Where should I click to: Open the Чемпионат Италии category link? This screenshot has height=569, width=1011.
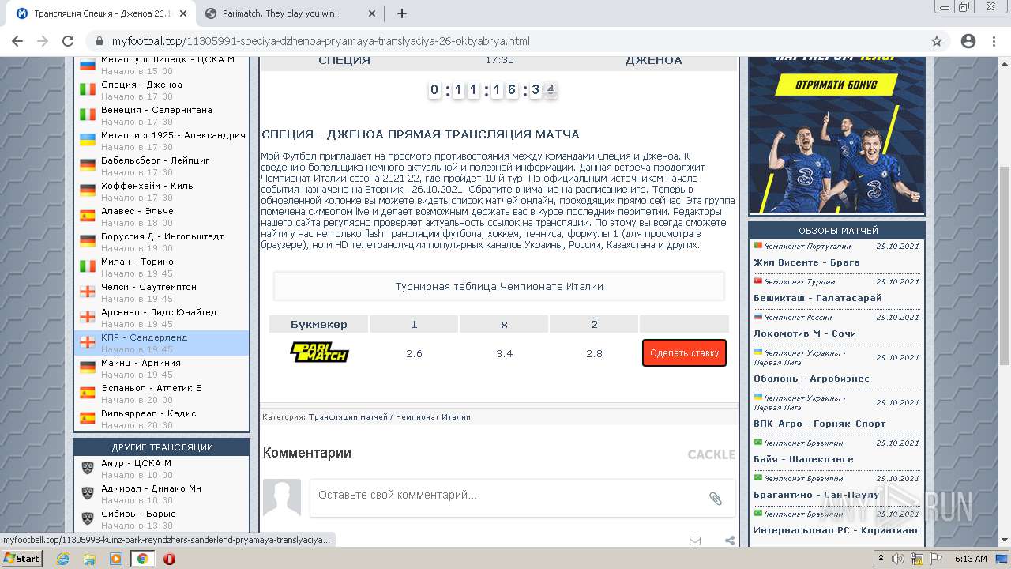tap(433, 416)
